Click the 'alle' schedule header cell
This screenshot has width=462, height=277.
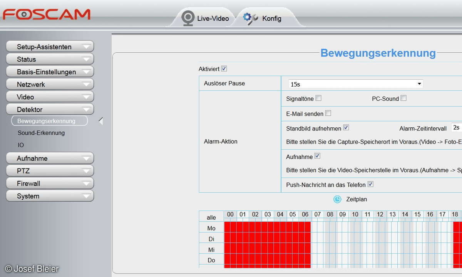(x=211, y=217)
